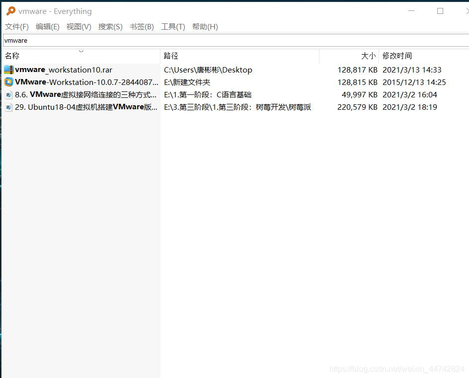Click the path ending in 树莓开发\树莓派

pos(237,107)
